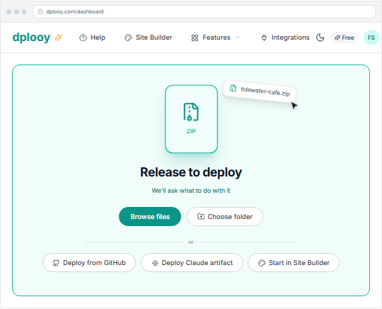Open Site Builder from the navbar
Viewport: 382px width, 309px height.
pyautogui.click(x=149, y=38)
